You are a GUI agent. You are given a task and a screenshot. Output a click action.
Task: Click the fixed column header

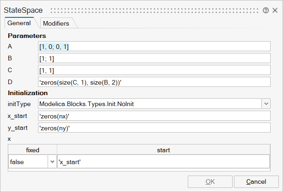pyautogui.click(x=33, y=149)
